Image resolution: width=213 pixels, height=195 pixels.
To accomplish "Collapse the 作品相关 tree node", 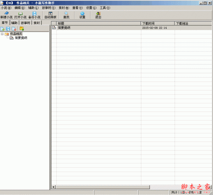I will click(2, 34).
